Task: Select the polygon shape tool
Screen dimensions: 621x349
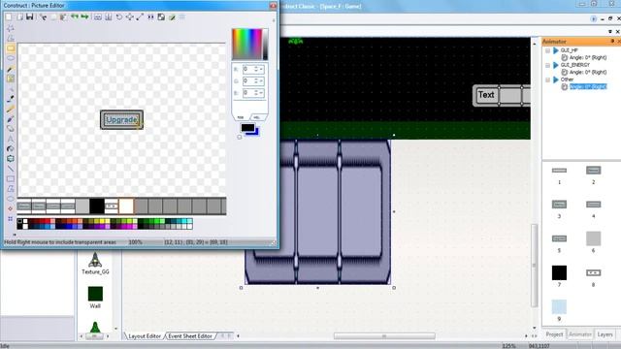Action: (11, 189)
